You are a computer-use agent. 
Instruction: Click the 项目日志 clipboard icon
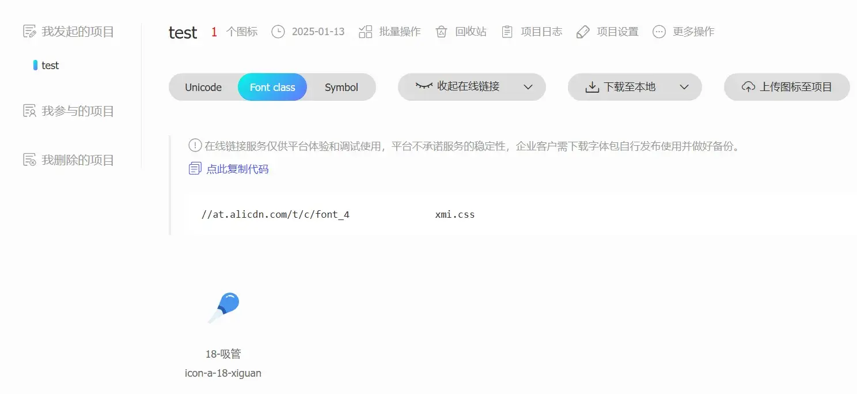point(507,32)
